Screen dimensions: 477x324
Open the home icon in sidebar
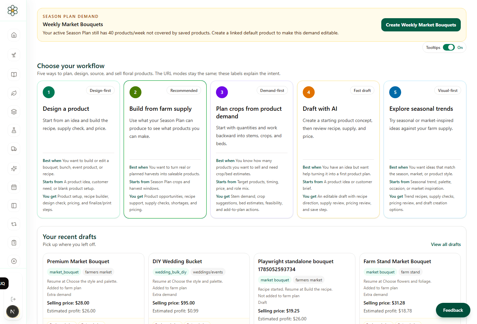click(14, 35)
